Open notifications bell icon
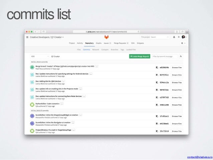 coord(174,37)
